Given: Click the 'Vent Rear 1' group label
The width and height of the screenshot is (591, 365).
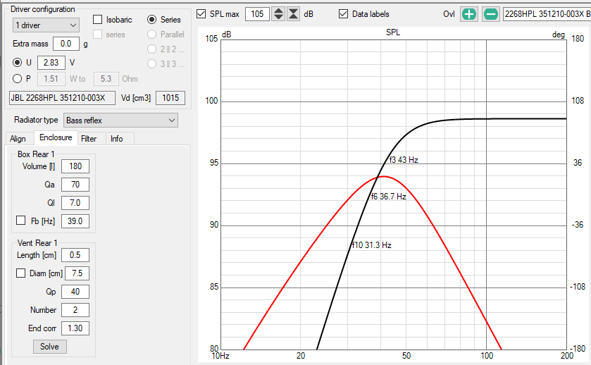Looking at the screenshot, I should (x=37, y=243).
